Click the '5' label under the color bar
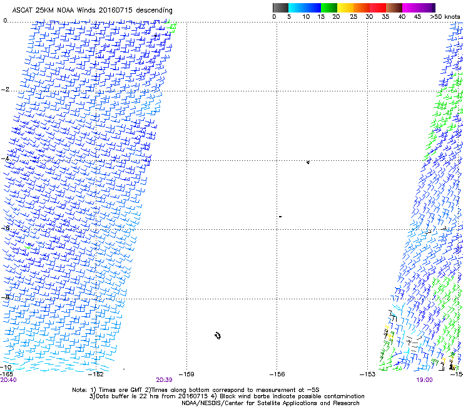Screen dimensions: 463x407 [x=289, y=17]
